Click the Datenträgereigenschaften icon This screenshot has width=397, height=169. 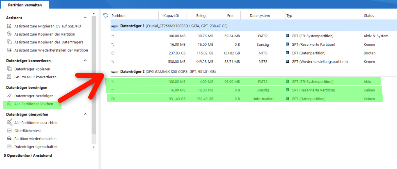[9, 147]
